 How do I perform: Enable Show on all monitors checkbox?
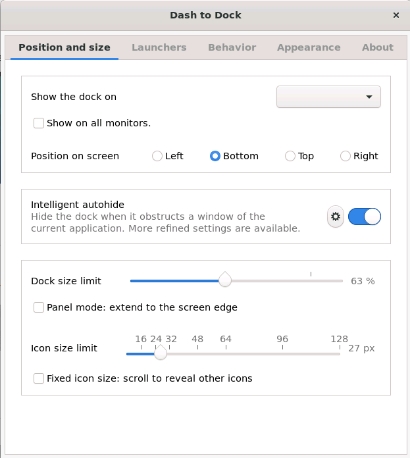point(39,123)
